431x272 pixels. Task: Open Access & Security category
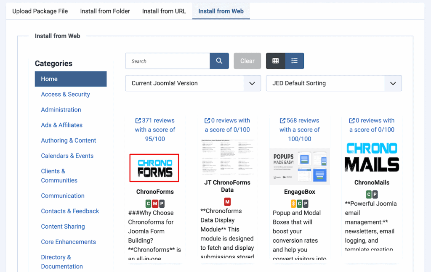click(x=65, y=95)
